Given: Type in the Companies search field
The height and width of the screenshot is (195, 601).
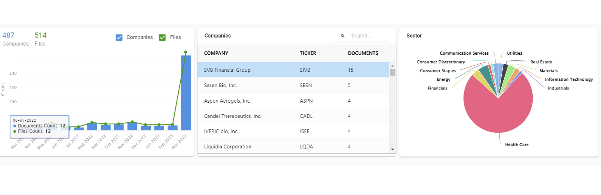Looking at the screenshot, I should (367, 36).
